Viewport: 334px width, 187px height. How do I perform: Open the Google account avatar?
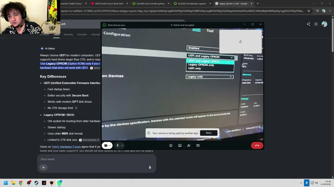coord(324,24)
